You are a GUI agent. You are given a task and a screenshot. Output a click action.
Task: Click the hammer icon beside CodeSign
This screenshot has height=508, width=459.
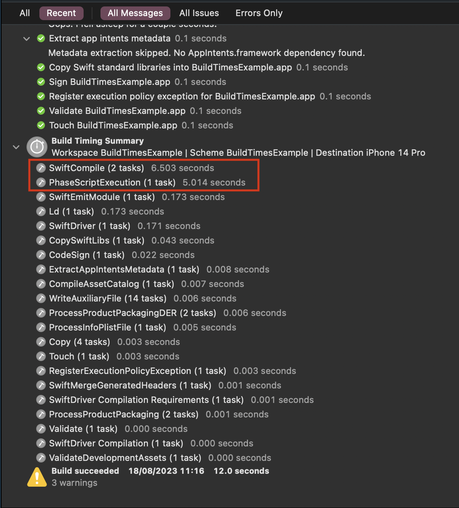pyautogui.click(x=41, y=255)
